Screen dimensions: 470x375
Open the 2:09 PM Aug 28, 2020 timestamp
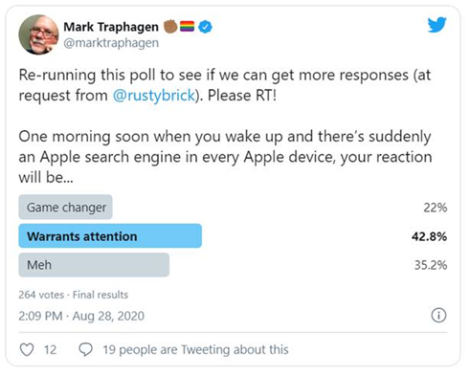[x=81, y=316]
